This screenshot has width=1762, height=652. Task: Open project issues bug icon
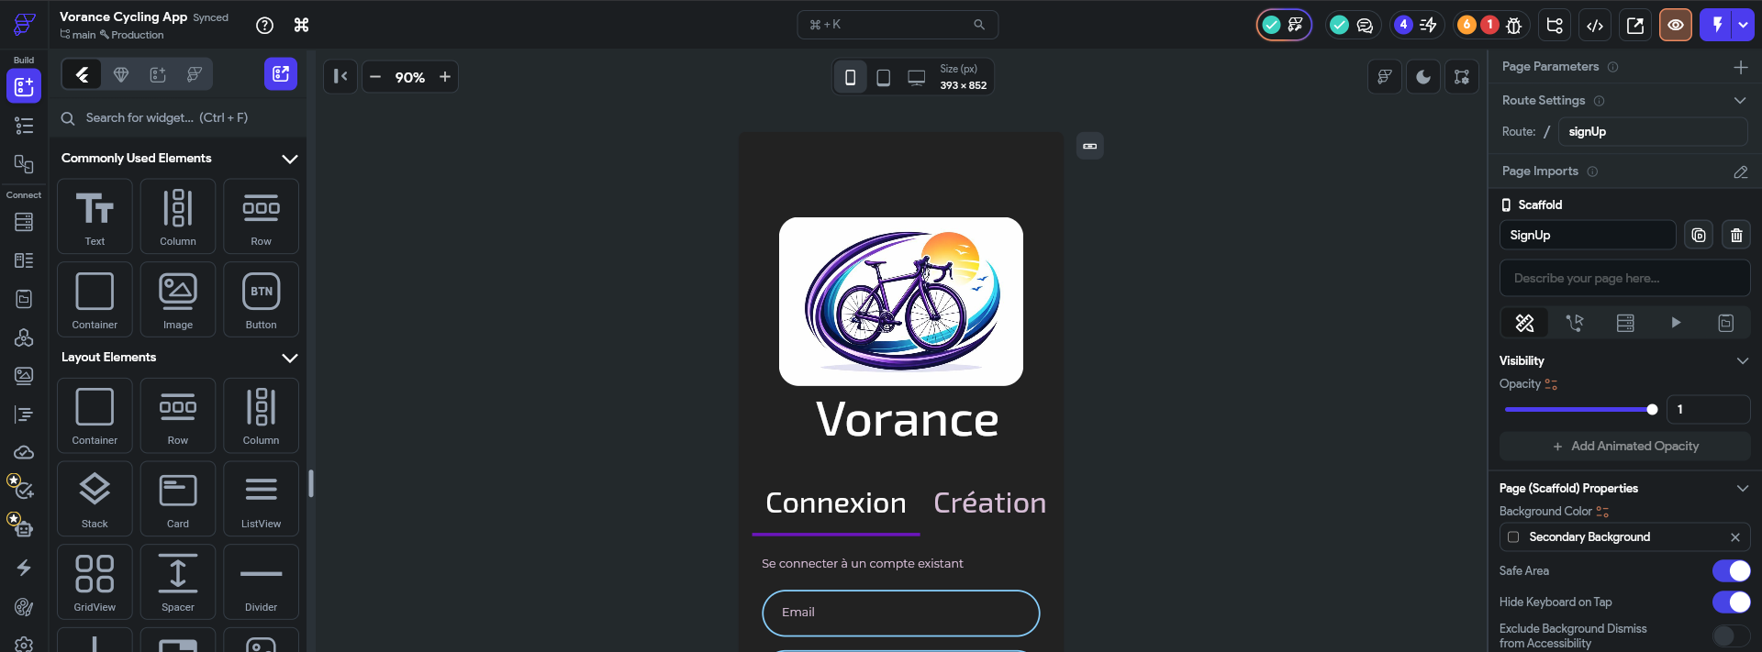1514,25
